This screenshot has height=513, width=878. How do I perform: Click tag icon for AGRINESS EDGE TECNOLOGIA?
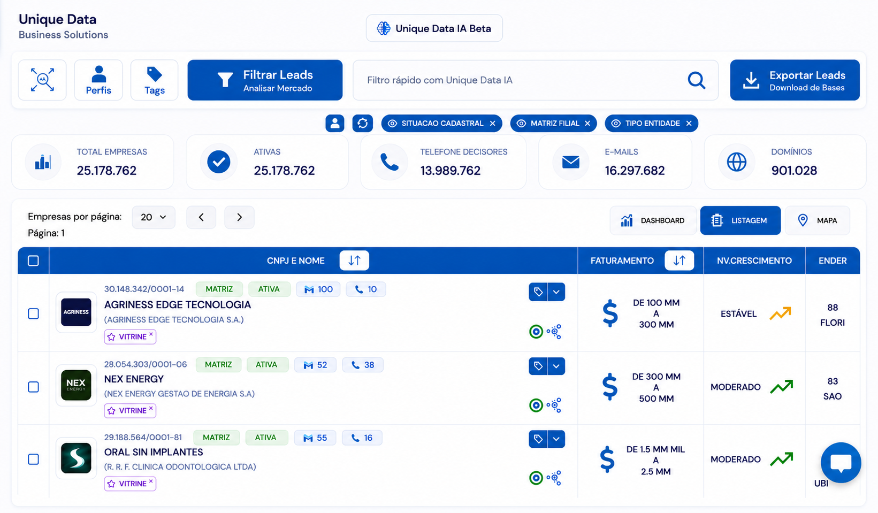point(538,292)
